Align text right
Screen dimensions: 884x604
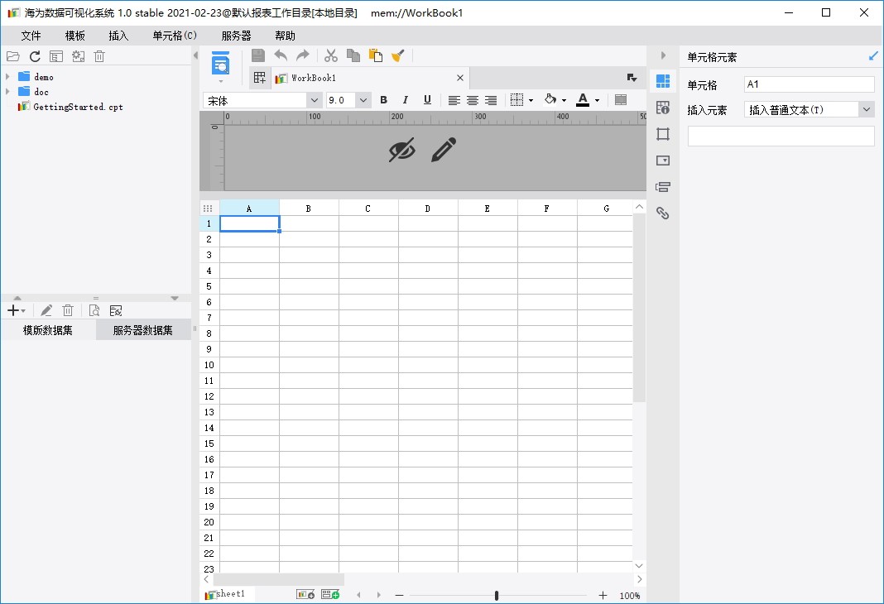pyautogui.click(x=491, y=100)
